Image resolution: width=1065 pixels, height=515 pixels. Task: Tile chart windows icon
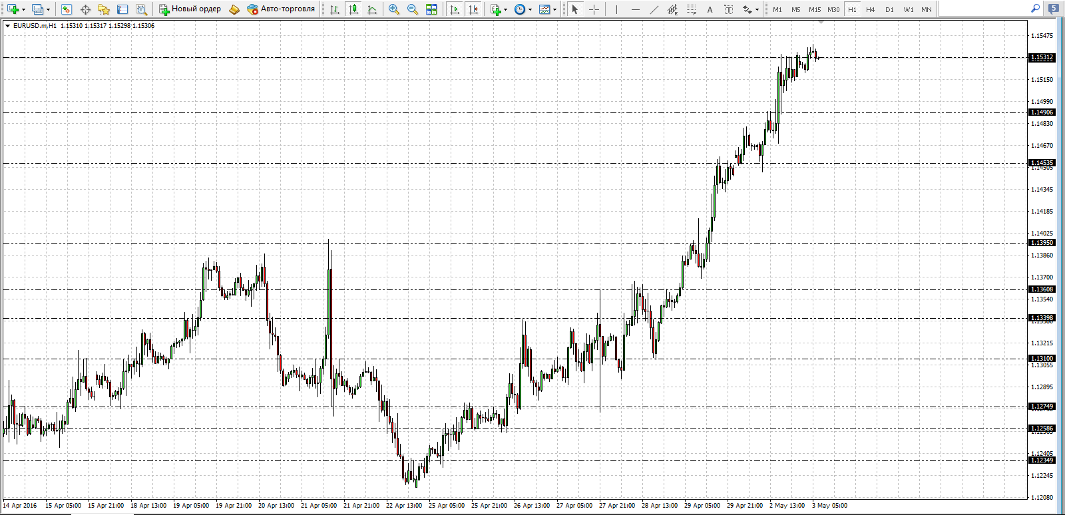(431, 9)
